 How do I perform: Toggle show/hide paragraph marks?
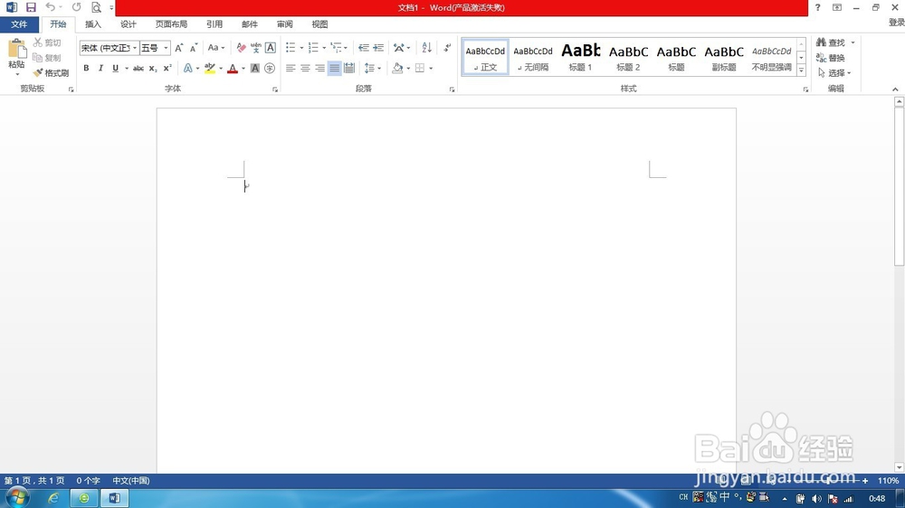[x=447, y=48]
